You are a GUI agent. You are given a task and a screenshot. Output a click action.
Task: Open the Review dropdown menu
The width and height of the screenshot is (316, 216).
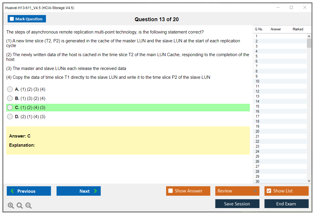237,191
